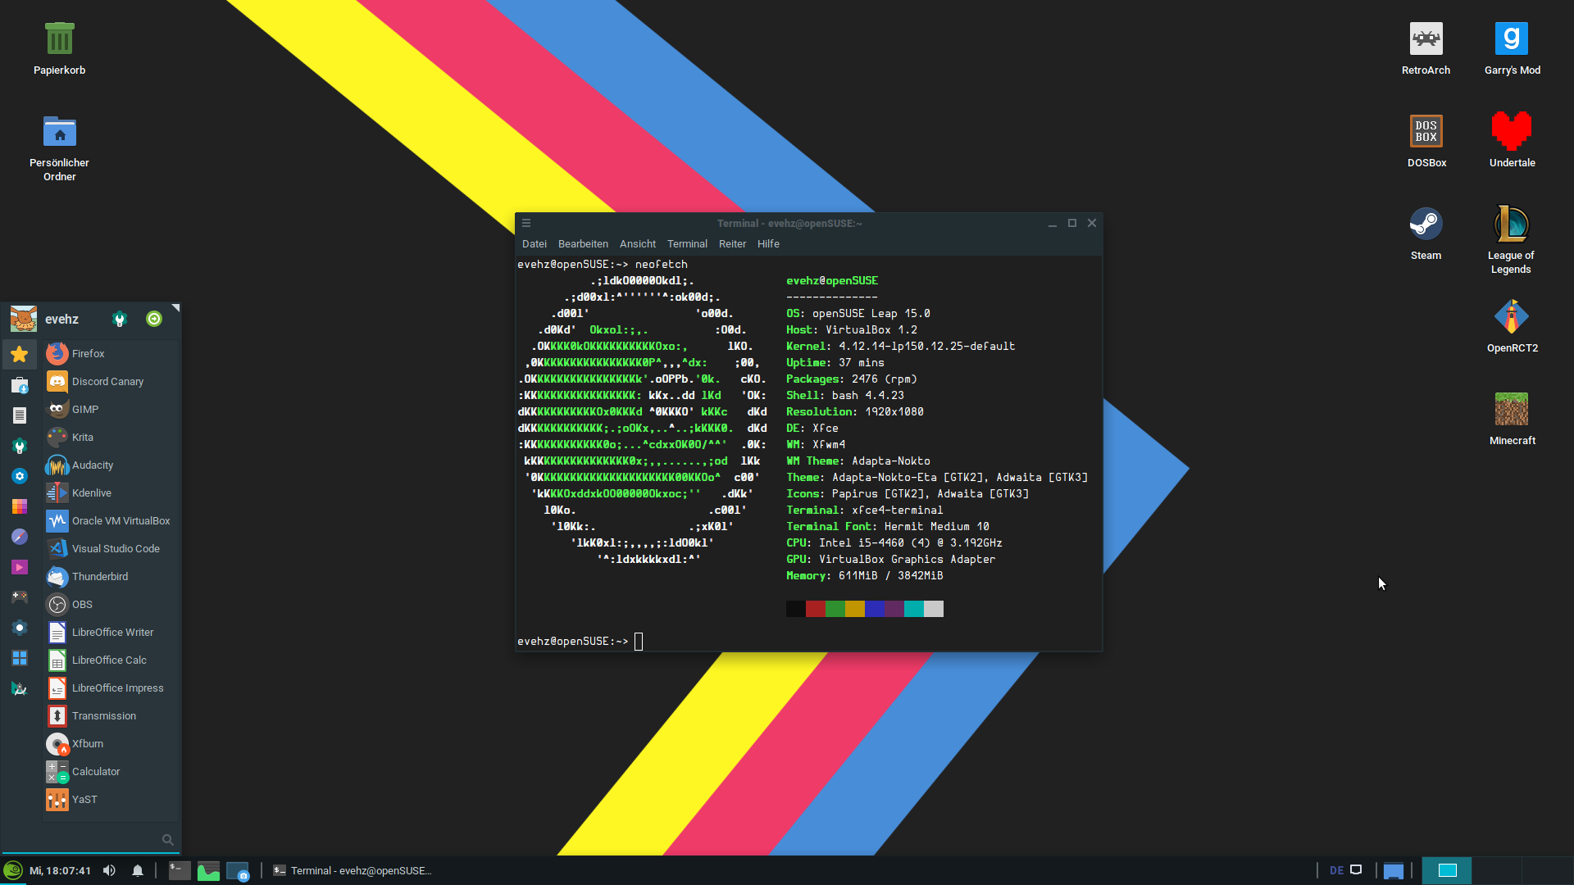Open the Papierkorb desktop icon
The image size is (1574, 885).
(x=59, y=49)
